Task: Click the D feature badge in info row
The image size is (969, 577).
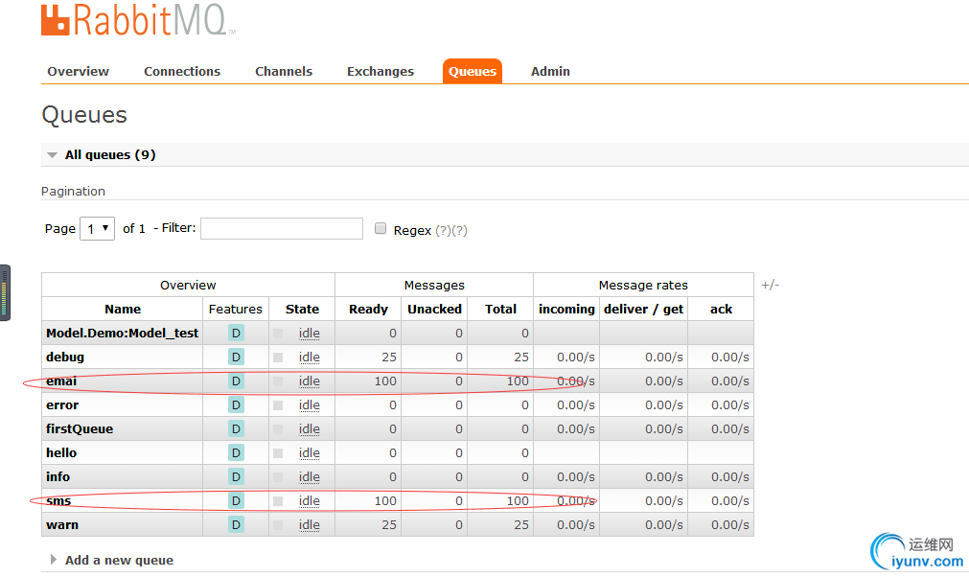Action: (x=236, y=477)
